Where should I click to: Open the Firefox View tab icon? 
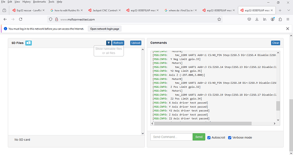4,11
